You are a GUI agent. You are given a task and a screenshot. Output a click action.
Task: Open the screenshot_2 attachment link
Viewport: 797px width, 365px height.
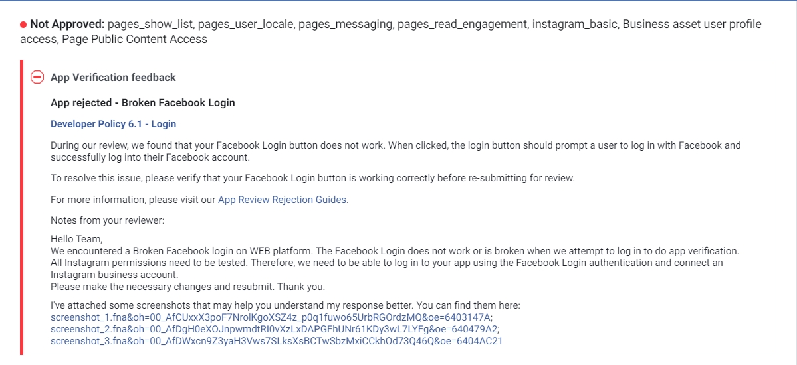pyautogui.click(x=275, y=329)
